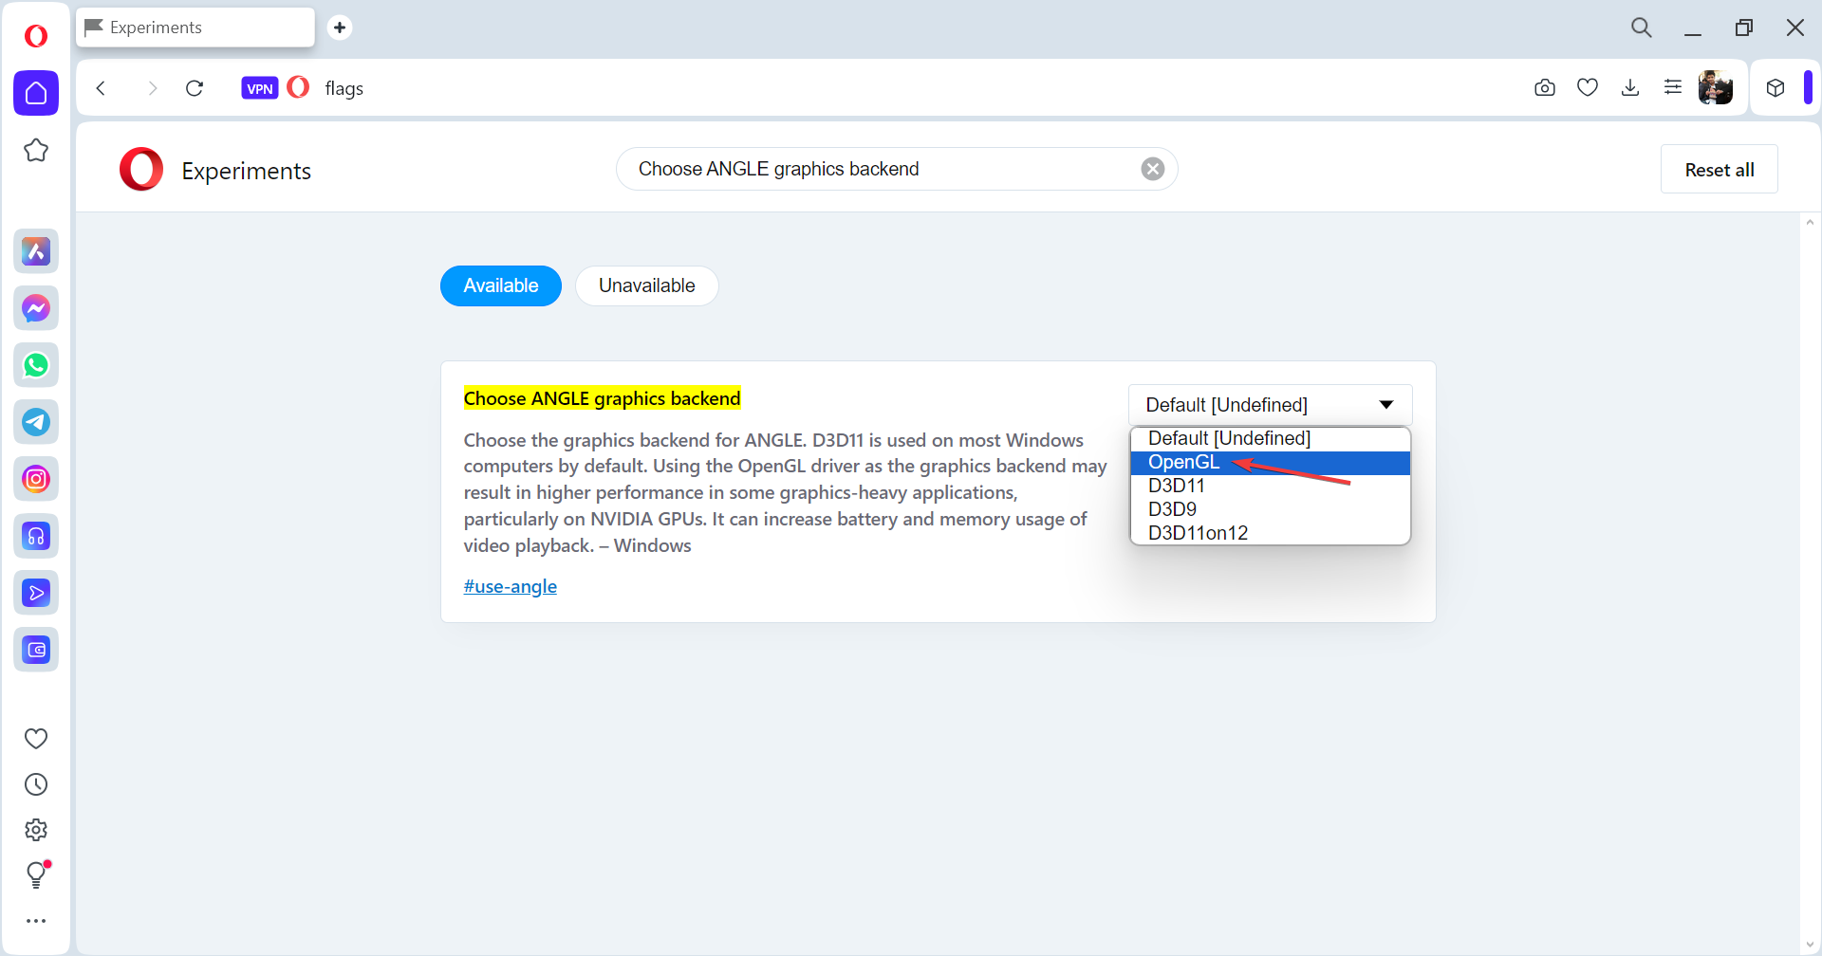Open crypto wallet sidebar icon
This screenshot has width=1822, height=956.
click(x=36, y=650)
